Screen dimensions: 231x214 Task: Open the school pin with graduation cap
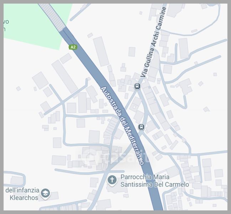coord(45,194)
